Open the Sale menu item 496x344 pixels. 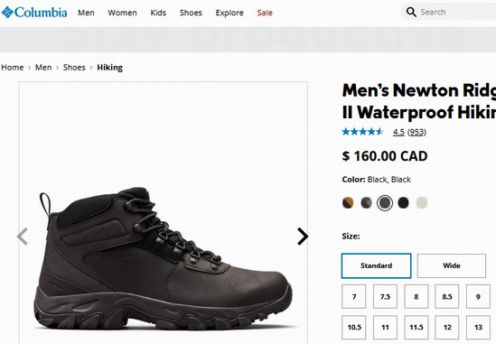point(265,13)
